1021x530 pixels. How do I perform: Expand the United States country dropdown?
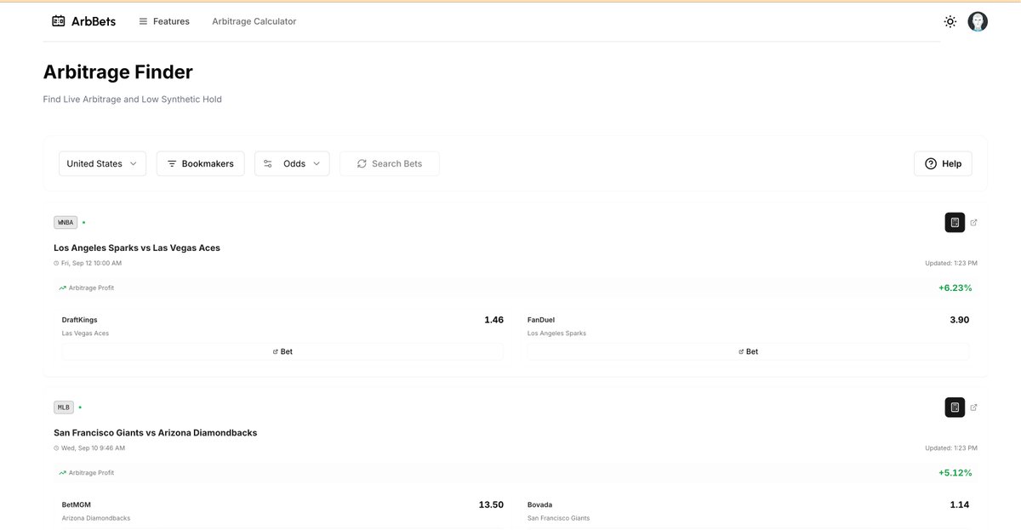point(102,163)
